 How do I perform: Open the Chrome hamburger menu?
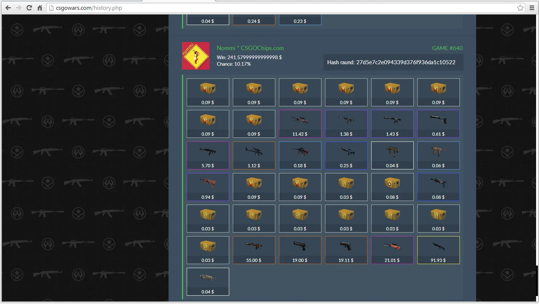point(532,8)
